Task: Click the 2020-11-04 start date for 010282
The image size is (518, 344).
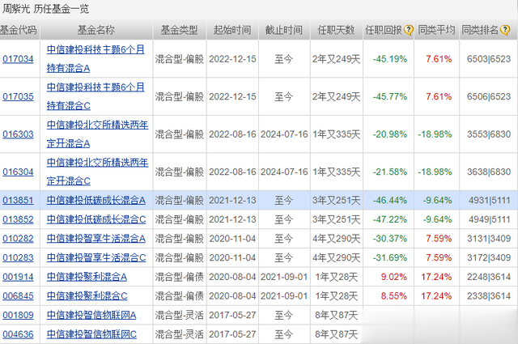Action: tap(232, 239)
